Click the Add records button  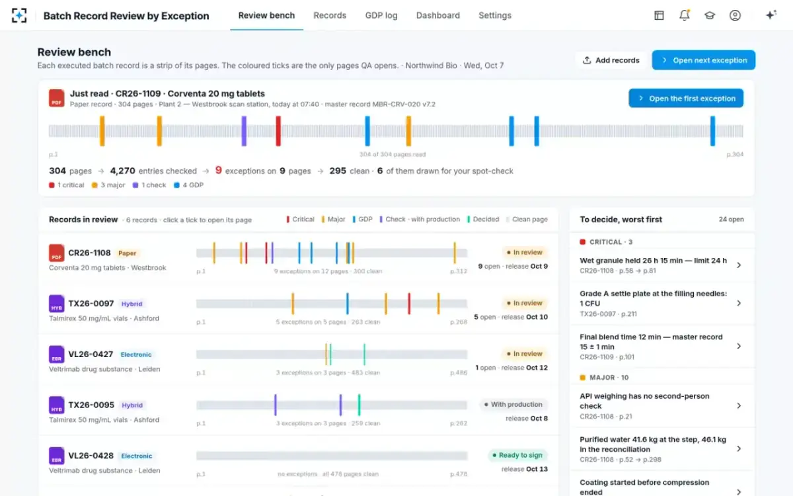tap(611, 60)
